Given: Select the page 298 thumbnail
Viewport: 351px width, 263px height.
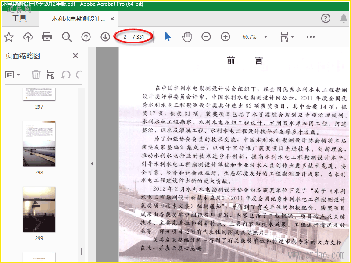Looking at the screenshot, I should tap(39, 144).
